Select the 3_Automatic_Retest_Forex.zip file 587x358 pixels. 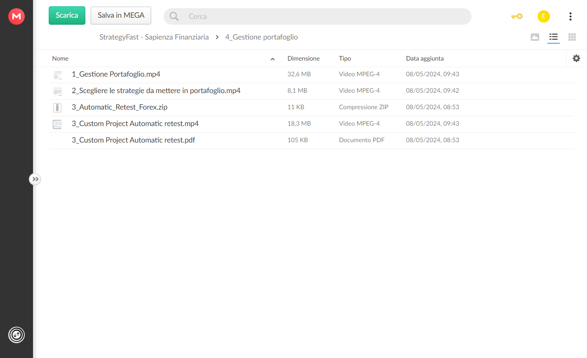(x=311, y=108)
